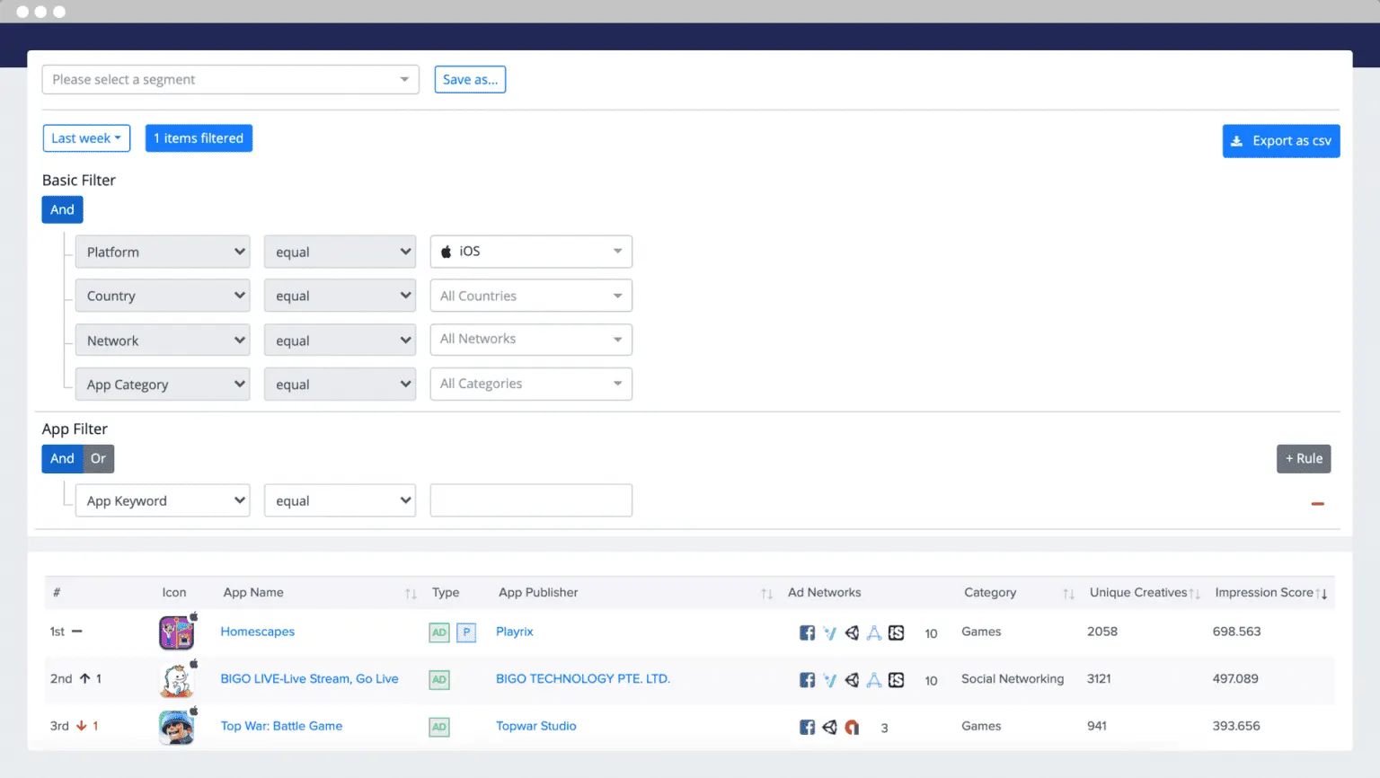The height and width of the screenshot is (778, 1380).
Task: Click the Unity network icon in Homescapes row
Action: coord(852,633)
